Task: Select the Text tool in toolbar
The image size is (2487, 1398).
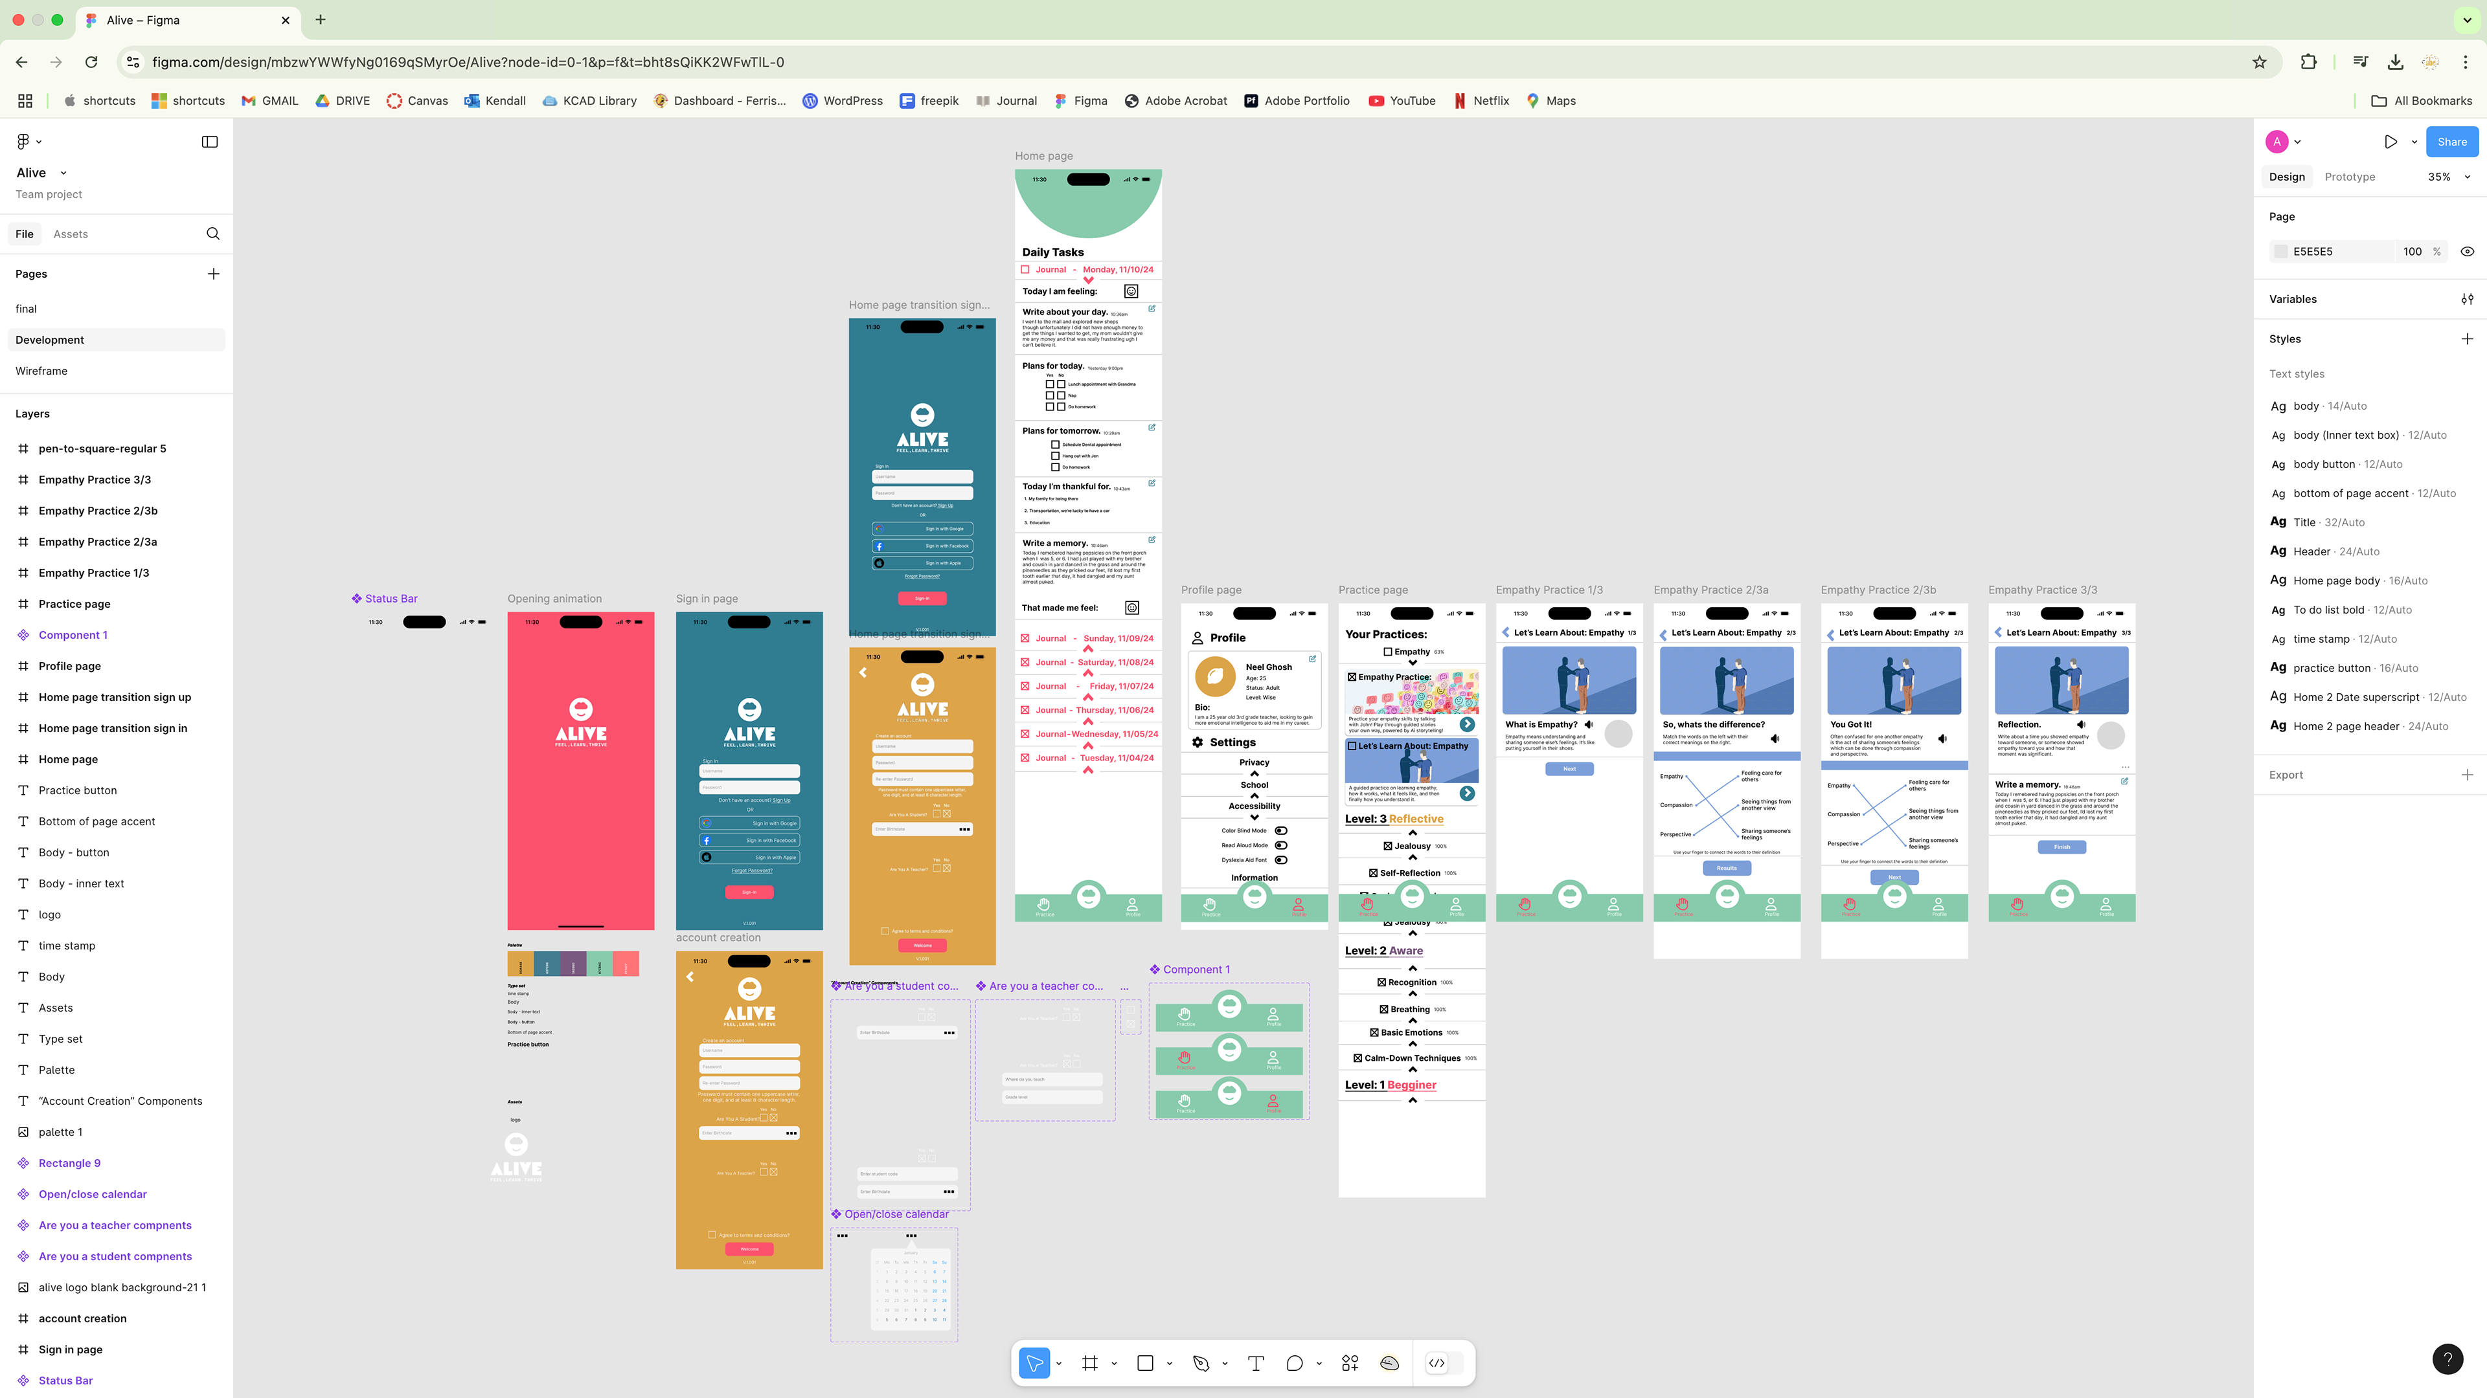Action: pyautogui.click(x=1255, y=1362)
